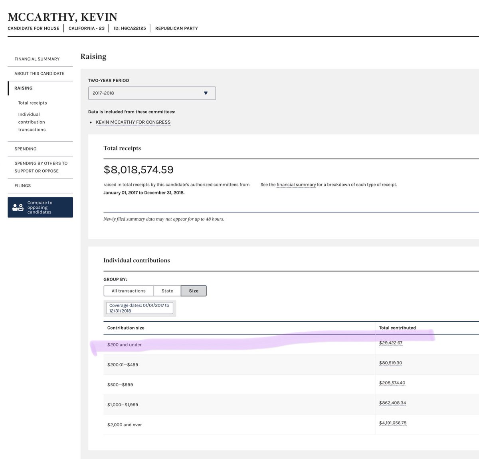Open Financial Summary sidebar section
This screenshot has width=479, height=459.
tap(37, 59)
